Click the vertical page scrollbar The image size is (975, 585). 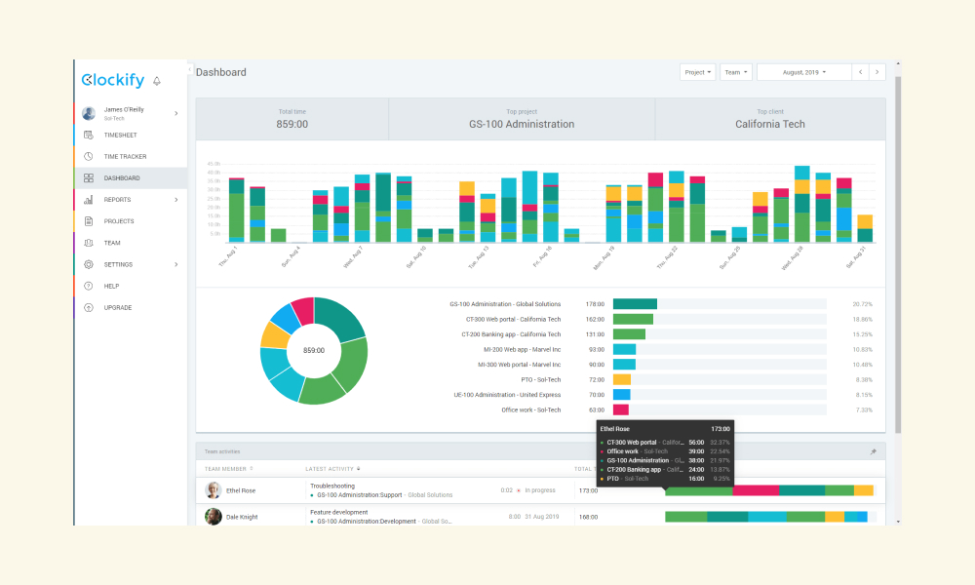point(898,254)
